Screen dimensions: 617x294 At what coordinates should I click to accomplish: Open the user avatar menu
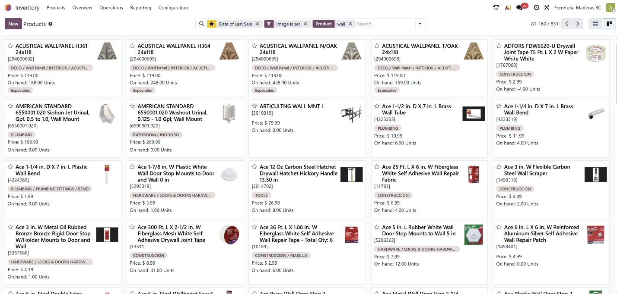click(x=611, y=8)
